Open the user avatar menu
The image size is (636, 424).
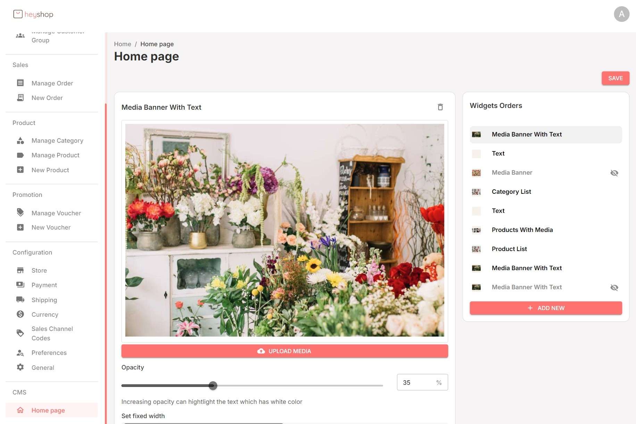point(621,14)
